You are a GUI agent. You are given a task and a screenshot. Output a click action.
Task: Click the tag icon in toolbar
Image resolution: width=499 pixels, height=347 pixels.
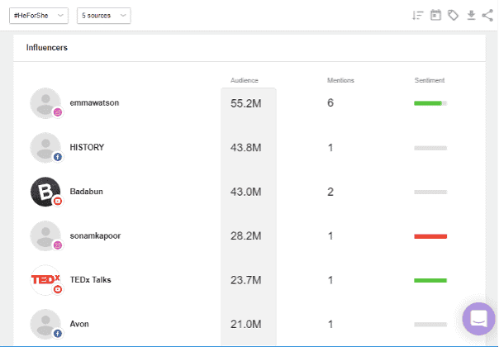pos(453,15)
